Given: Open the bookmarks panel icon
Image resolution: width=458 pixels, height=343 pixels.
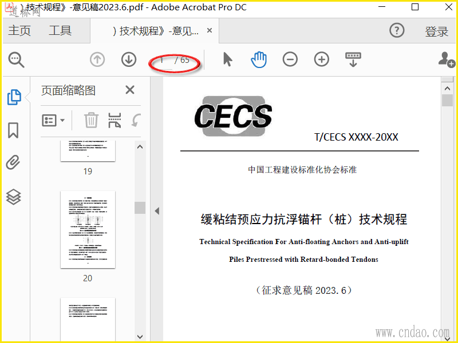Looking at the screenshot, I should click(13, 130).
